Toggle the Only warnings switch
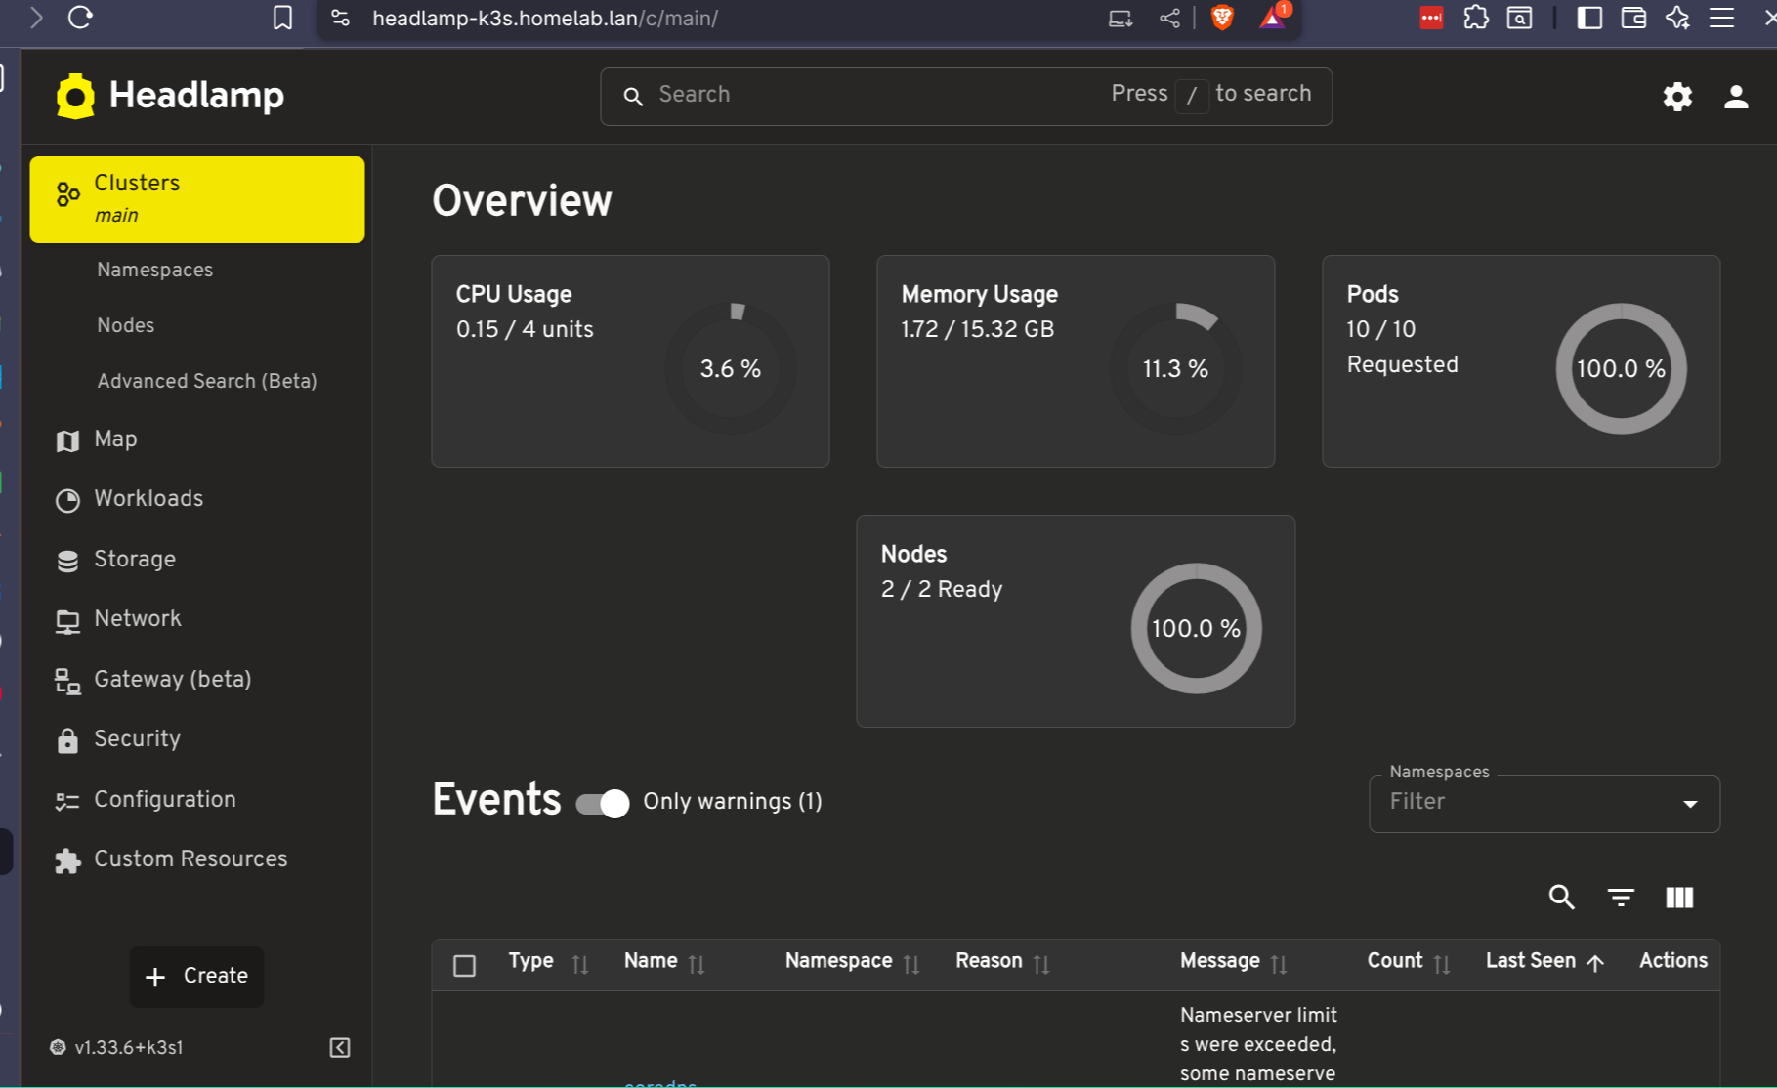 pos(603,803)
